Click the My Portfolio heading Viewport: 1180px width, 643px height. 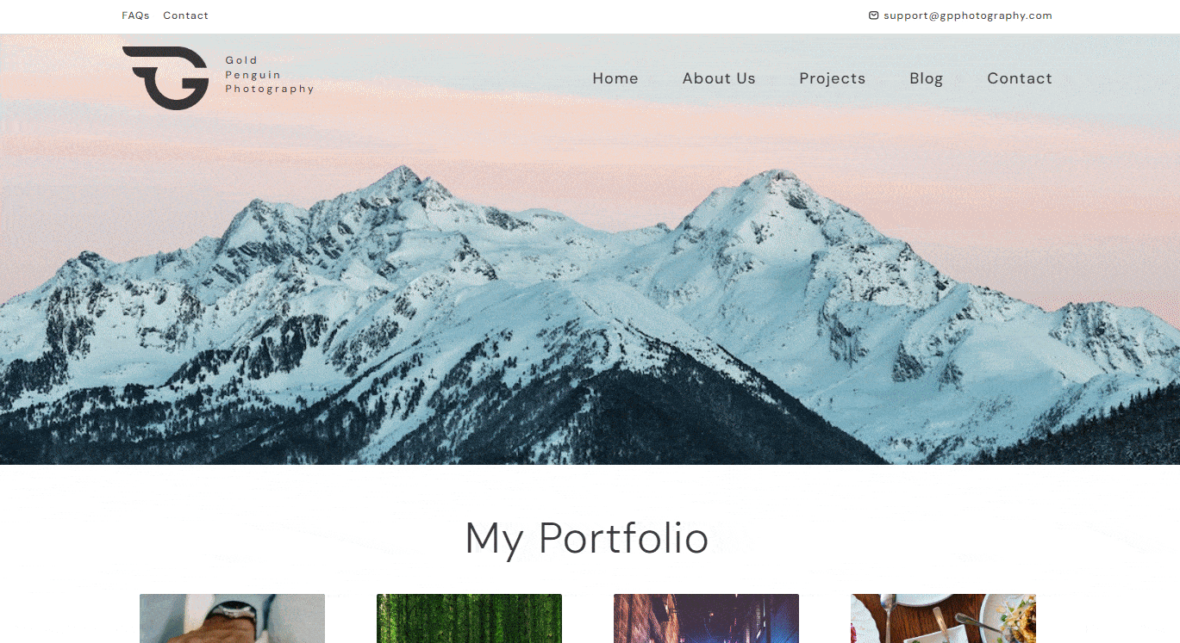(x=586, y=538)
